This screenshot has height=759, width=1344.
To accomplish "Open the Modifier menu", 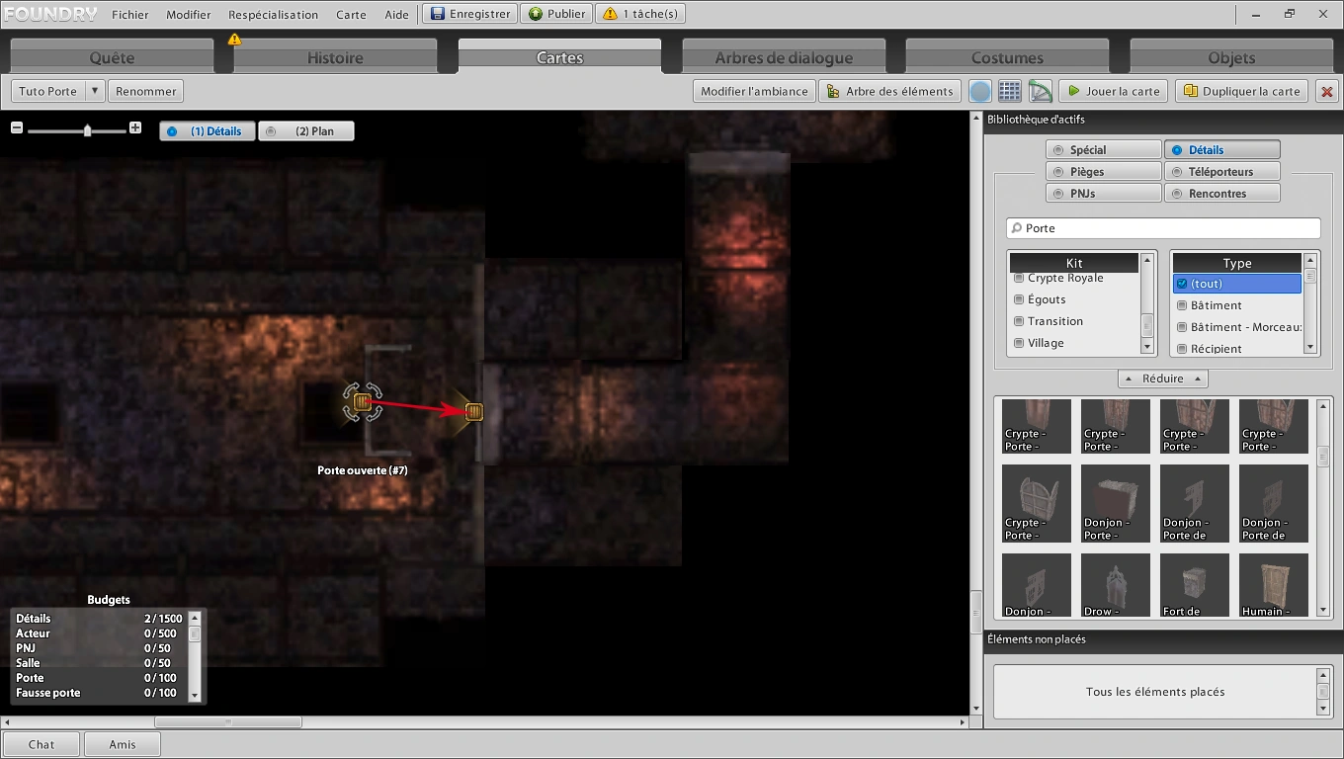I will (x=189, y=15).
